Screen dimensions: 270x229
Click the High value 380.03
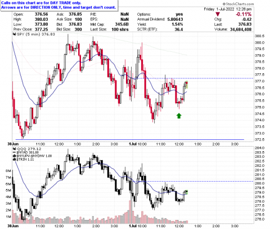pyautogui.click(x=41, y=19)
